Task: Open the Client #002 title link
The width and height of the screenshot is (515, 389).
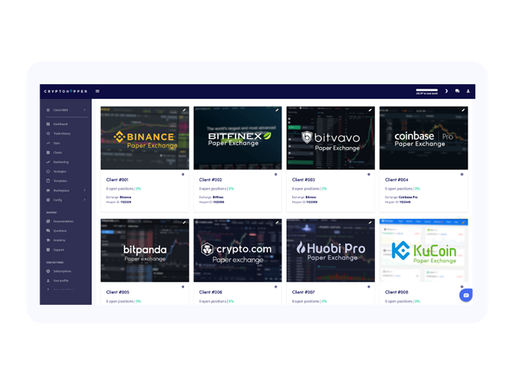Action: [x=211, y=180]
